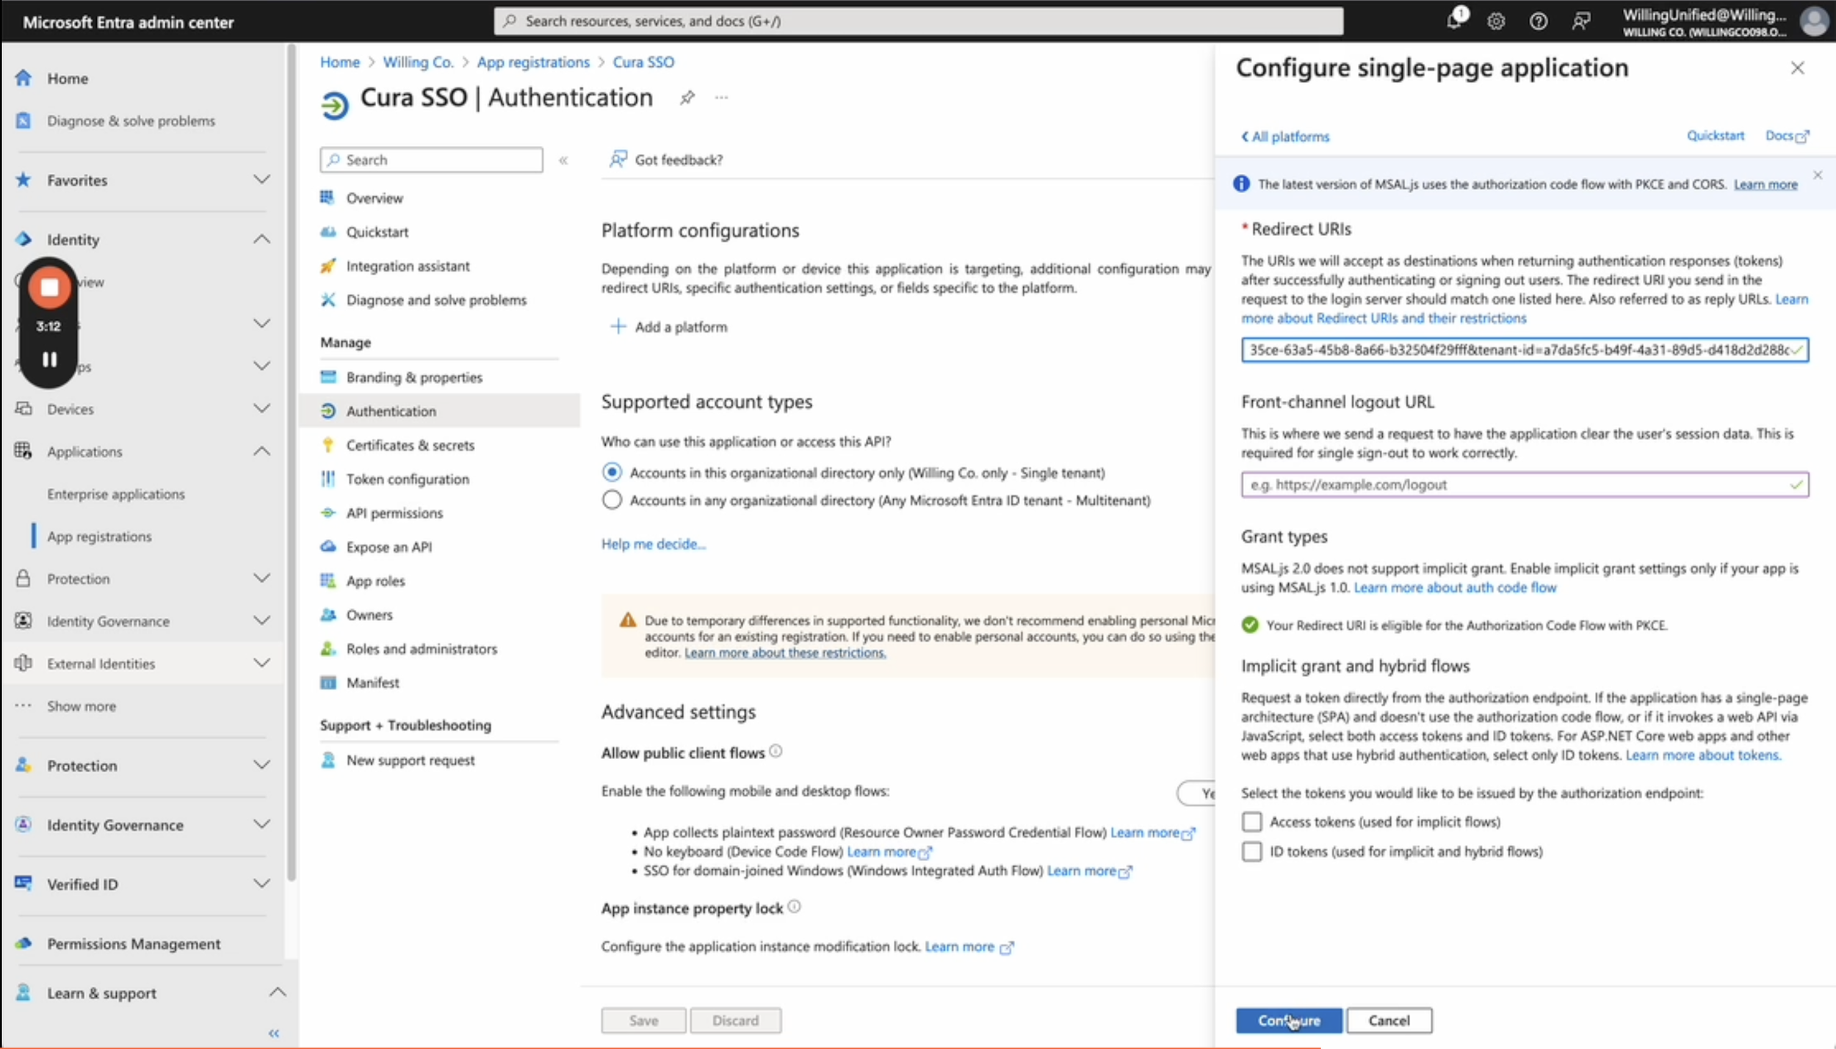The width and height of the screenshot is (1836, 1049).
Task: Click the Quickstart icon in app menu
Action: tap(328, 232)
